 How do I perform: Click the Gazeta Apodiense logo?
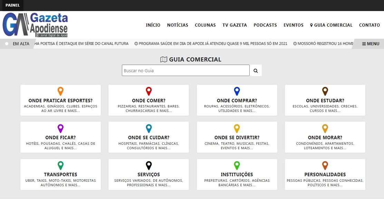(36, 25)
